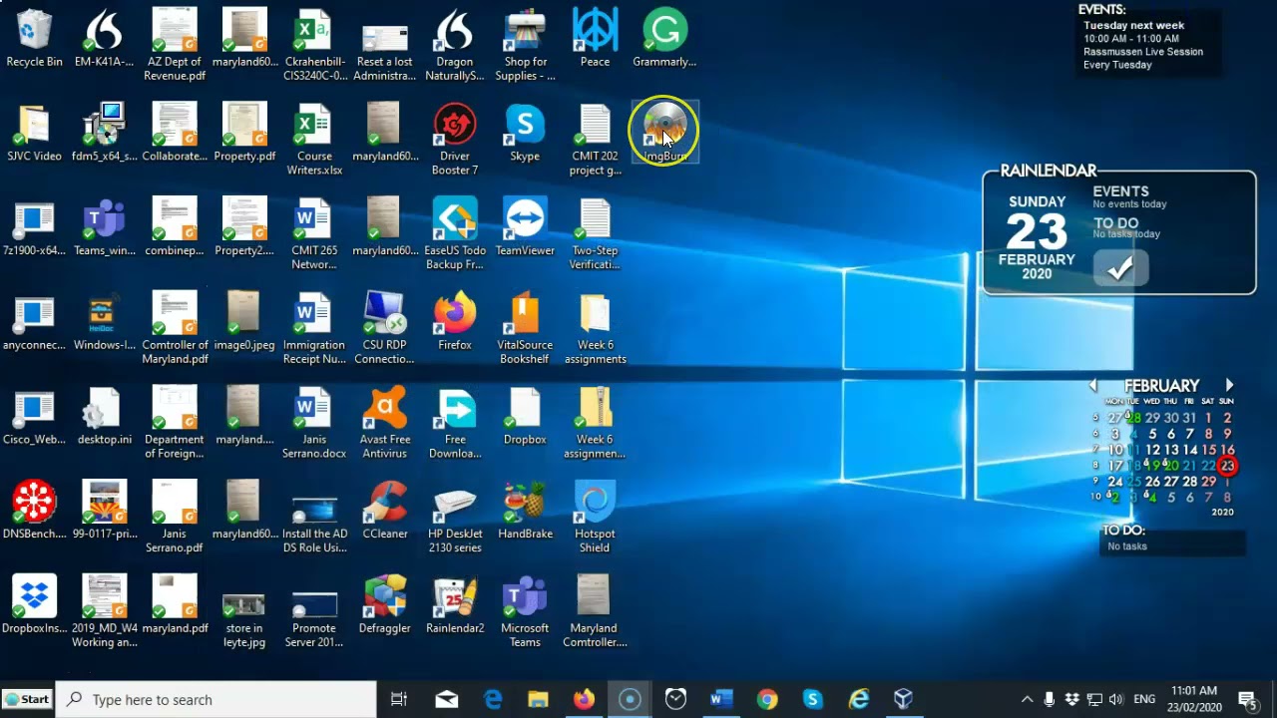Open Google Chrome from the taskbar

(x=767, y=699)
